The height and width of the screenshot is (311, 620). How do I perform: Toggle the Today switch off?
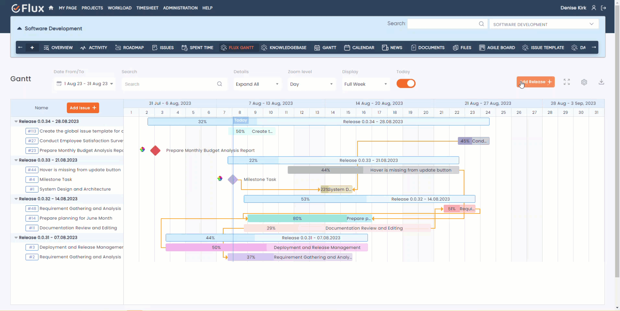[x=406, y=84]
